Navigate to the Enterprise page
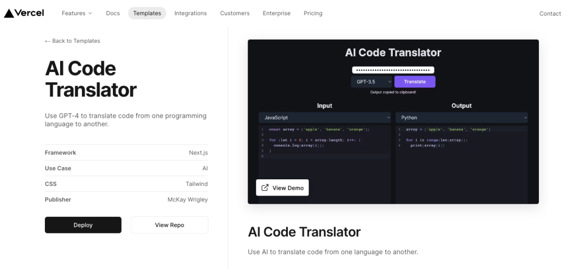Screen dimensions: 564x269 pos(276,14)
